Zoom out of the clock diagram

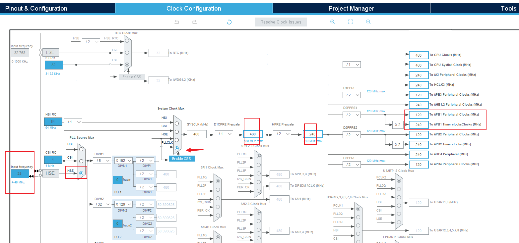coord(368,22)
